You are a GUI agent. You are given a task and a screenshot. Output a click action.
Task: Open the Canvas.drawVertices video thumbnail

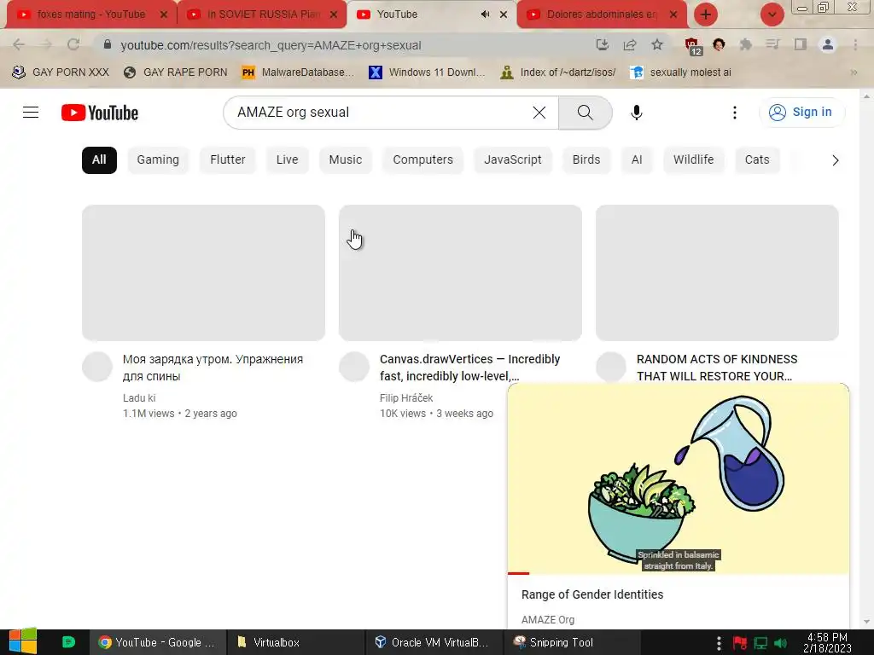point(460,273)
